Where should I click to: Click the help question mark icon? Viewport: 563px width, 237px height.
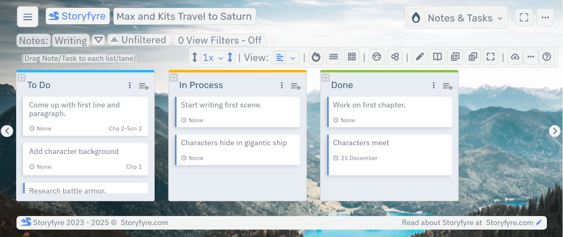click(x=547, y=56)
